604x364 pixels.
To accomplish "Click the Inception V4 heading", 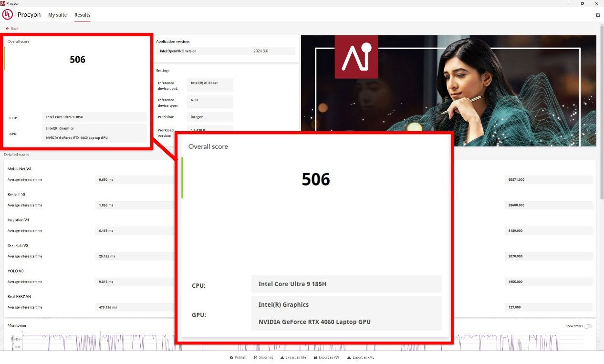I will click(18, 220).
